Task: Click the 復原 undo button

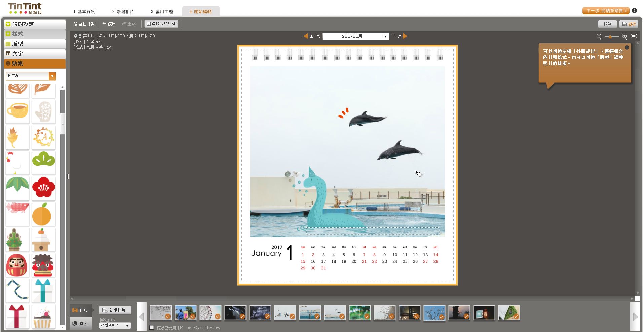Action: (109, 24)
